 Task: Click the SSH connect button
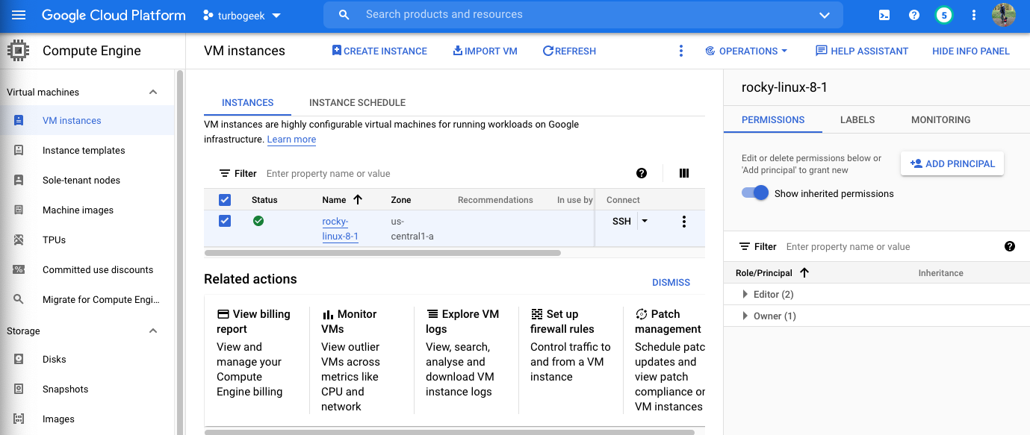621,221
